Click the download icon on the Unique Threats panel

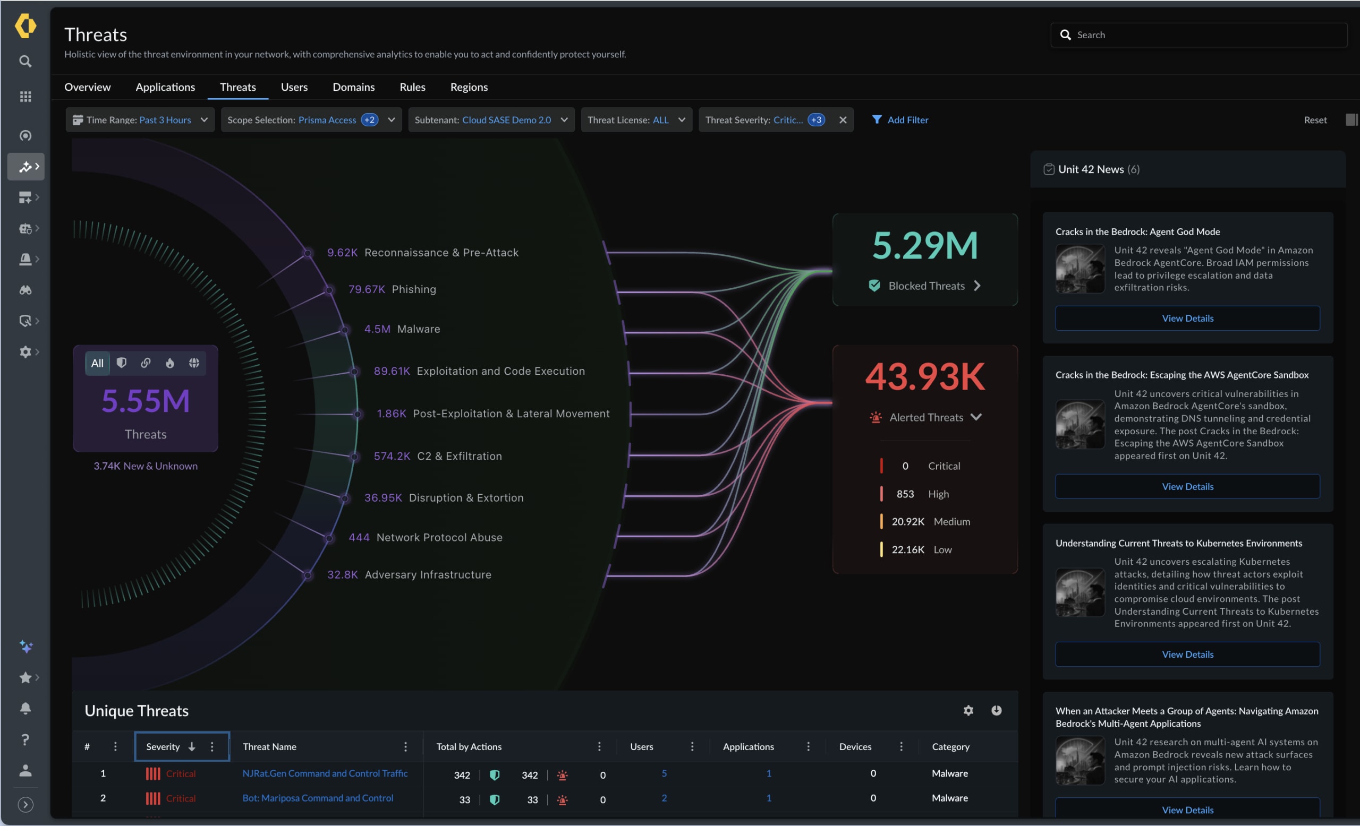(996, 711)
